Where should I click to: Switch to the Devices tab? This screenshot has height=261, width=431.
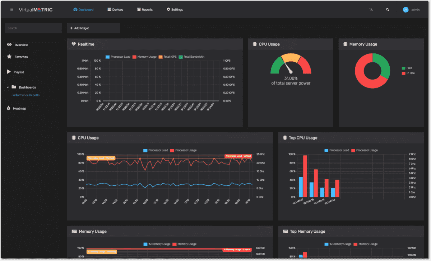(115, 9)
